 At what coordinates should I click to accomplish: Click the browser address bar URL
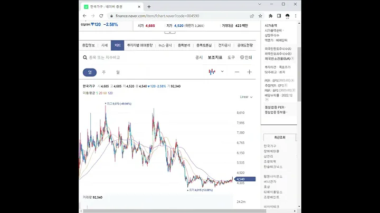pyautogui.click(x=157, y=16)
